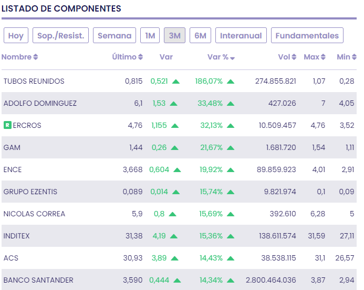Image resolution: width=364 pixels, height=290 pixels.
Task: Select the 3M period tab
Action: [x=174, y=35]
